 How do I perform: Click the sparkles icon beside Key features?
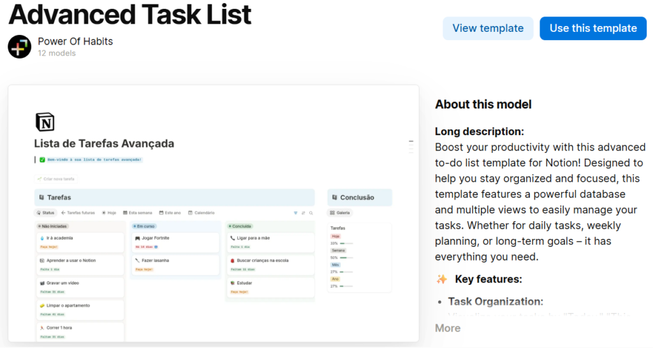442,279
